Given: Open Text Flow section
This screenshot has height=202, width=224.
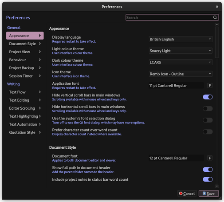Looking at the screenshot, I should [x=25, y=92].
